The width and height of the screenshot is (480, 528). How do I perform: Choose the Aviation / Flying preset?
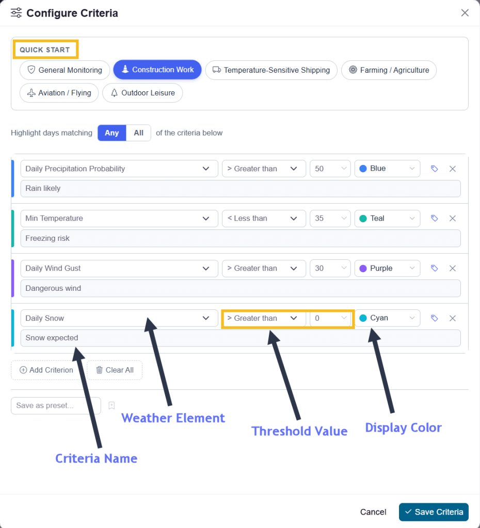59,93
